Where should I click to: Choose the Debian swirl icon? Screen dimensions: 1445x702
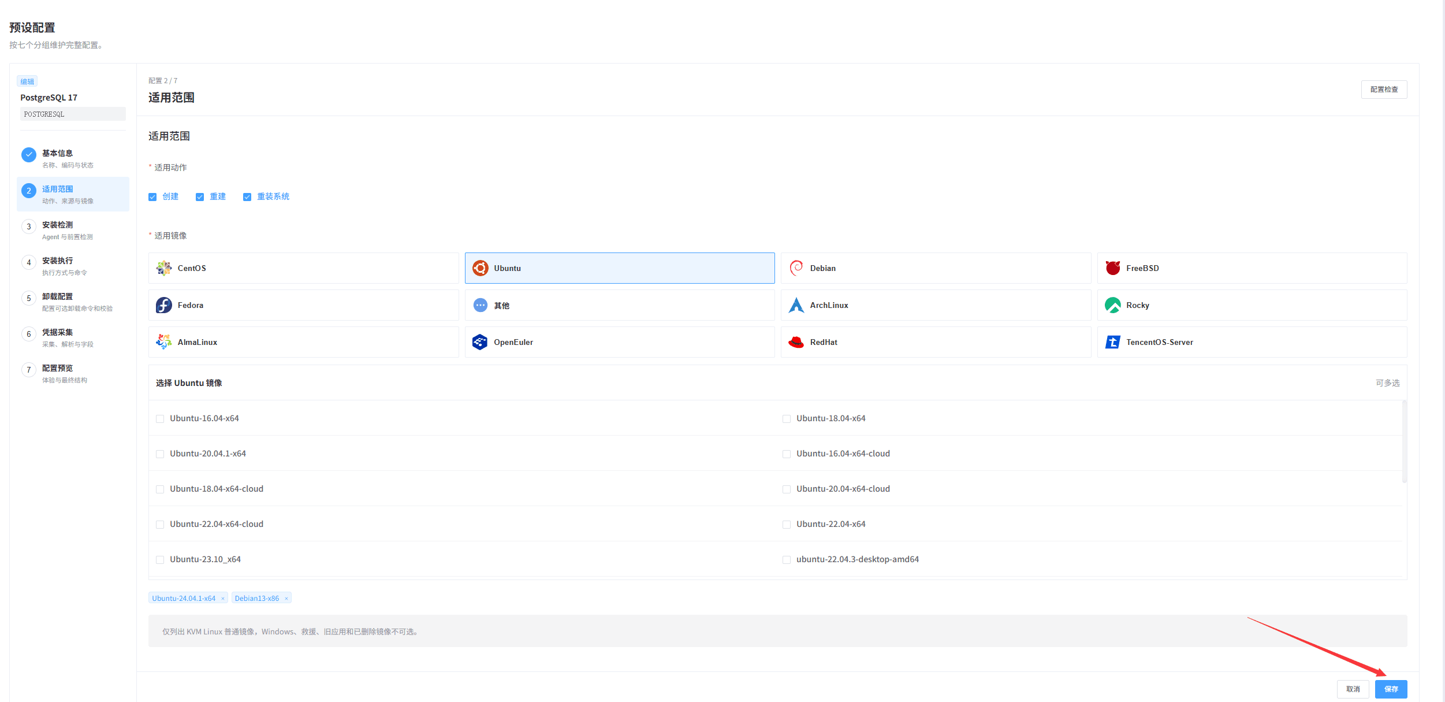(796, 268)
